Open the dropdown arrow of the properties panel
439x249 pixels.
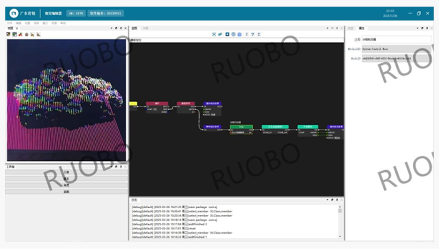click(x=417, y=28)
